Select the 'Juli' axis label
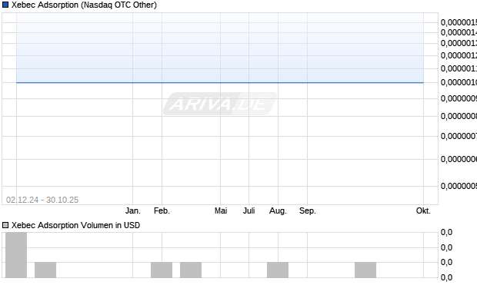 (x=249, y=210)
